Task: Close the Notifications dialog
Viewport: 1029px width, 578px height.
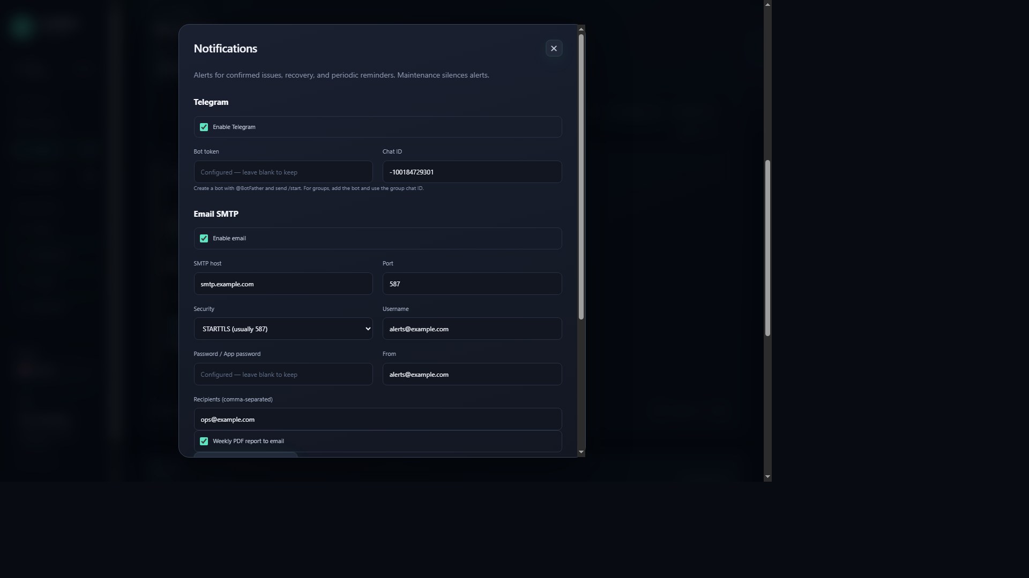Action: 554,48
